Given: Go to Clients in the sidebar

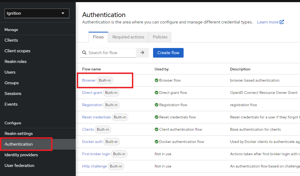Looking at the screenshot, I should click(11, 40).
